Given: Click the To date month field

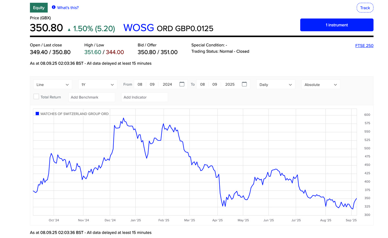Looking at the screenshot, I should [215, 85].
